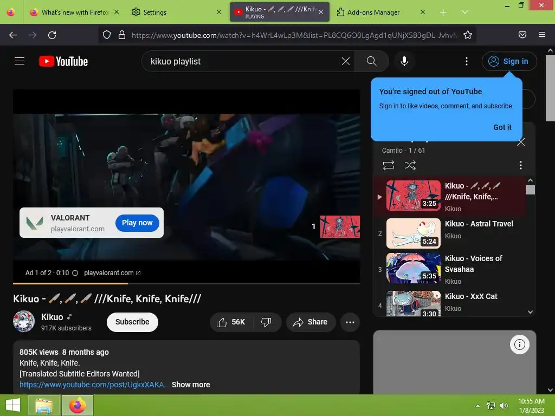Open the YouTube hamburger guide menu
The width and height of the screenshot is (555, 416).
pos(20,61)
